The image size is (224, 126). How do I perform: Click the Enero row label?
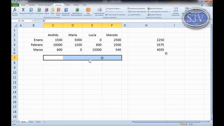pyautogui.click(x=34, y=40)
